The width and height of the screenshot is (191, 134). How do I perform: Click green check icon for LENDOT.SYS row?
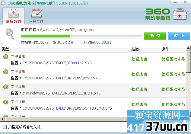click(x=6, y=87)
